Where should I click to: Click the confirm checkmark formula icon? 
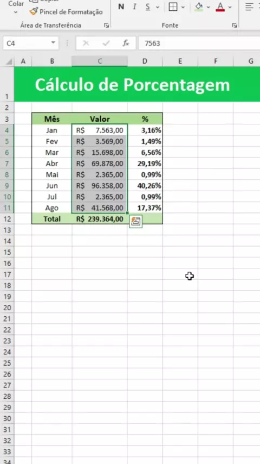(x=106, y=43)
